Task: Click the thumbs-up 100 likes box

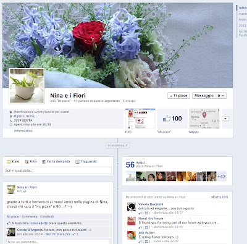Action: (172, 119)
